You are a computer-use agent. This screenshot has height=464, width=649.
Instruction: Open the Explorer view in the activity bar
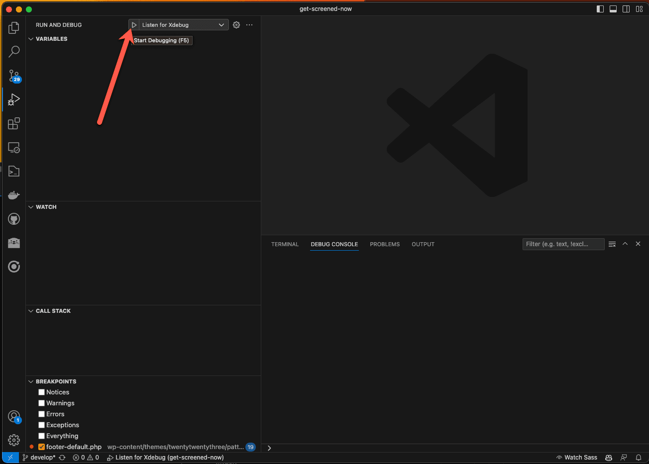coord(13,27)
